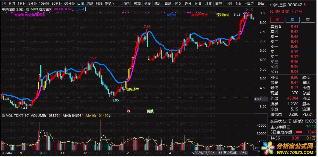Click the 3.43 low price label
The width and height of the screenshot is (318, 157).
[x=24, y=108]
